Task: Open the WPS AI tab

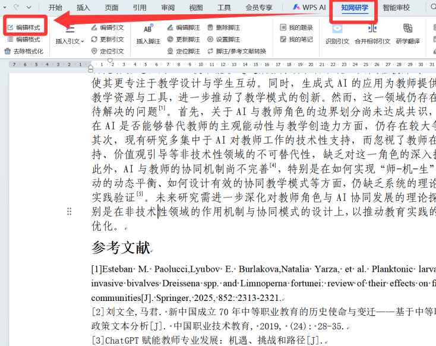Action: (309, 8)
